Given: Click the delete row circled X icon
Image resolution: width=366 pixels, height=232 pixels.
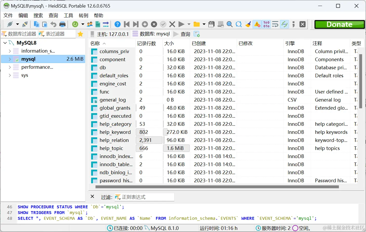Looking at the screenshot, I should (x=154, y=24).
